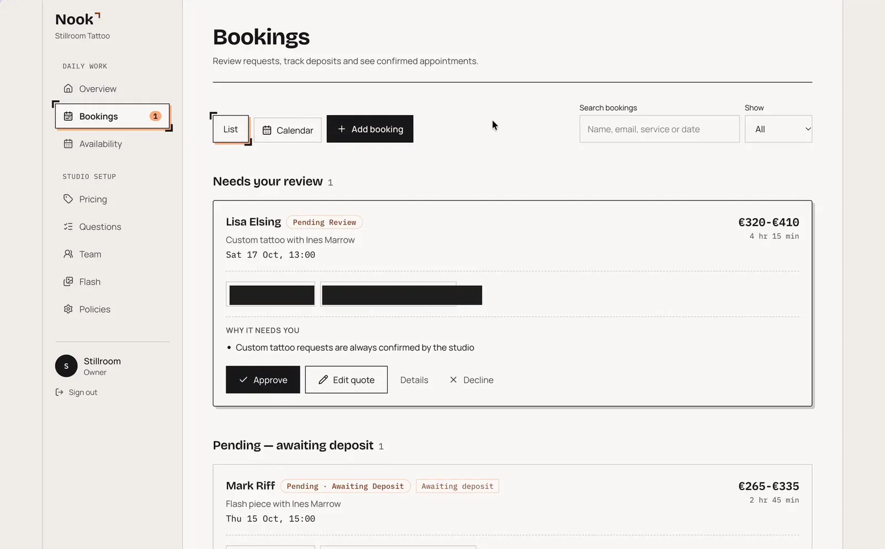Click the Add booking button
This screenshot has height=549, width=885.
370,129
